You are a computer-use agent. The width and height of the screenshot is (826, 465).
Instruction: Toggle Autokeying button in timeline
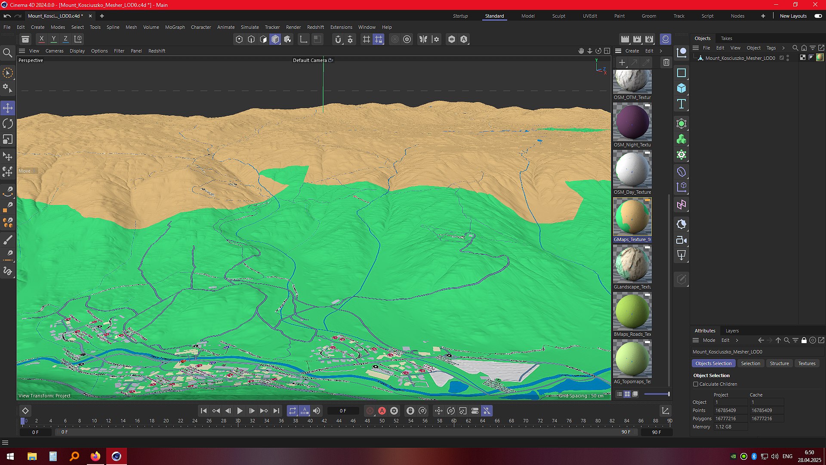(x=382, y=411)
